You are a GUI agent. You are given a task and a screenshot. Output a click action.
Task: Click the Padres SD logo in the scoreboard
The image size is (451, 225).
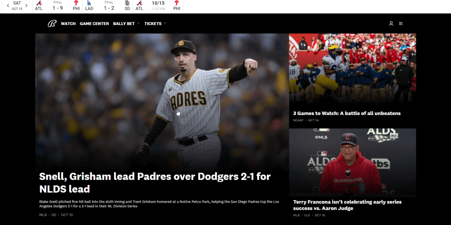tap(127, 3)
